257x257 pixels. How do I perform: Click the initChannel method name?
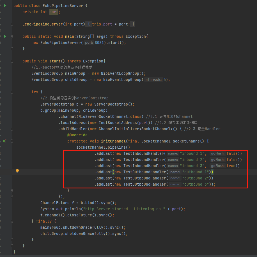113,141
